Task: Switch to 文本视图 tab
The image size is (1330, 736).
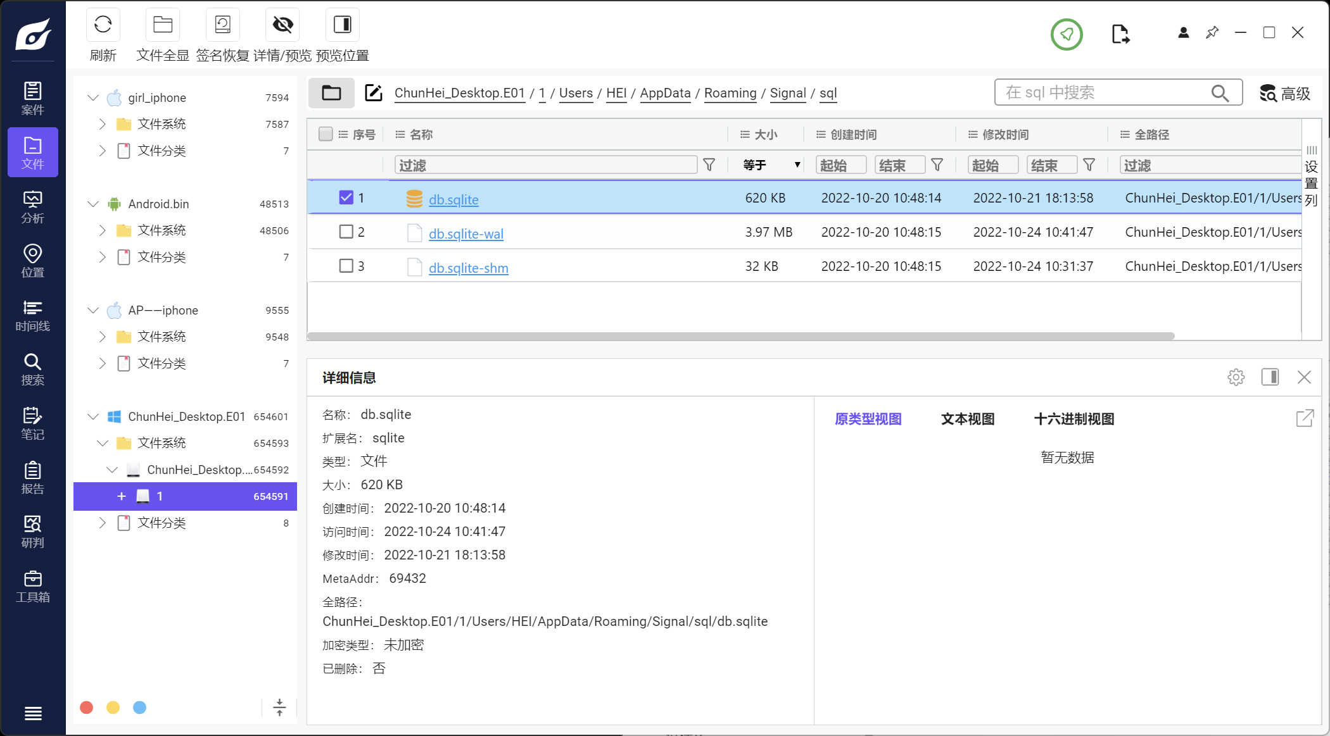Action: [x=968, y=419]
